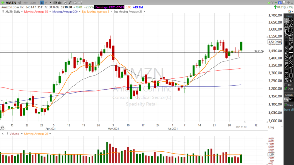294x165 pixels.
Task: Select the Text (T) drawing tool
Action: [x=291, y=30]
